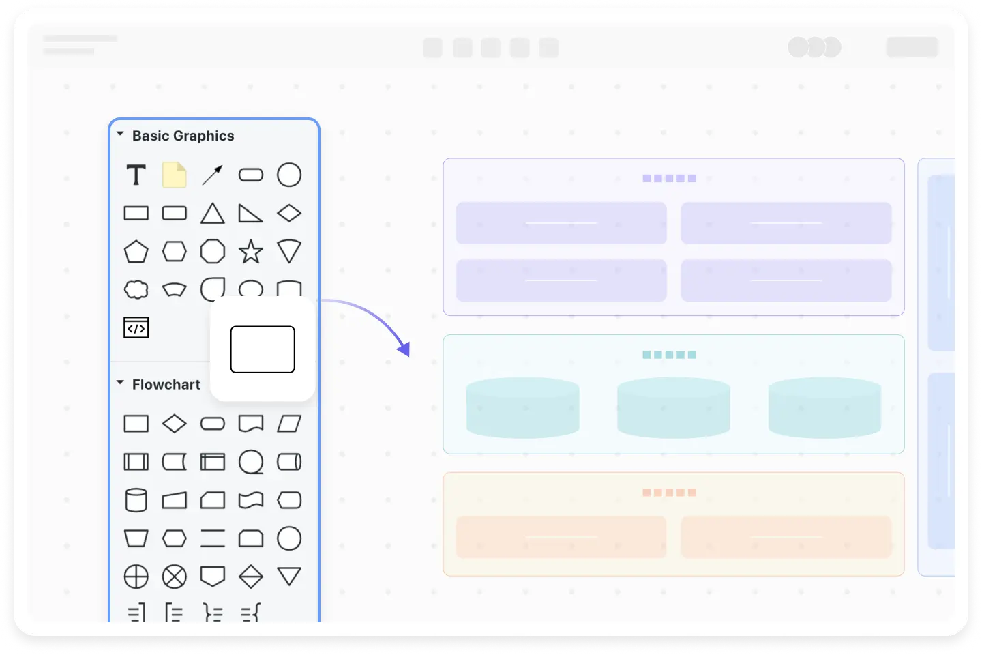Select the flowchart parallelogram data shape

pyautogui.click(x=289, y=424)
